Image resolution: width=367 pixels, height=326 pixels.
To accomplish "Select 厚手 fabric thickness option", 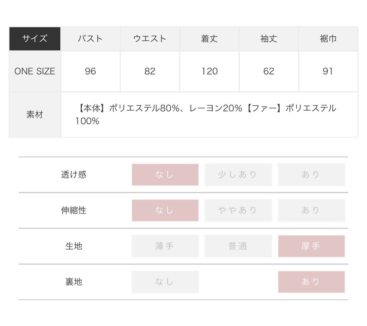I will [x=311, y=246].
